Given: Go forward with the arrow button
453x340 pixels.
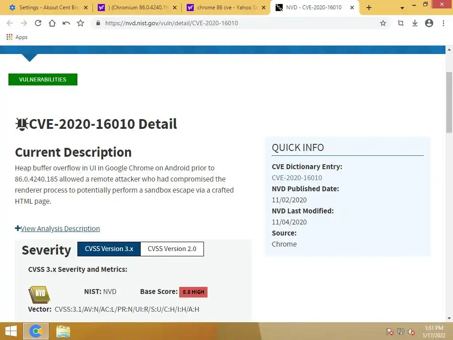Looking at the screenshot, I should [24, 23].
